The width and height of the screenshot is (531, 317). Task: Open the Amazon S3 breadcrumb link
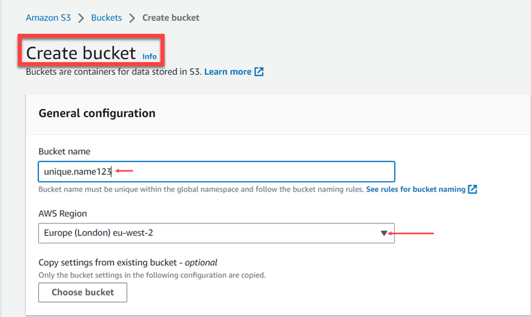coord(48,18)
